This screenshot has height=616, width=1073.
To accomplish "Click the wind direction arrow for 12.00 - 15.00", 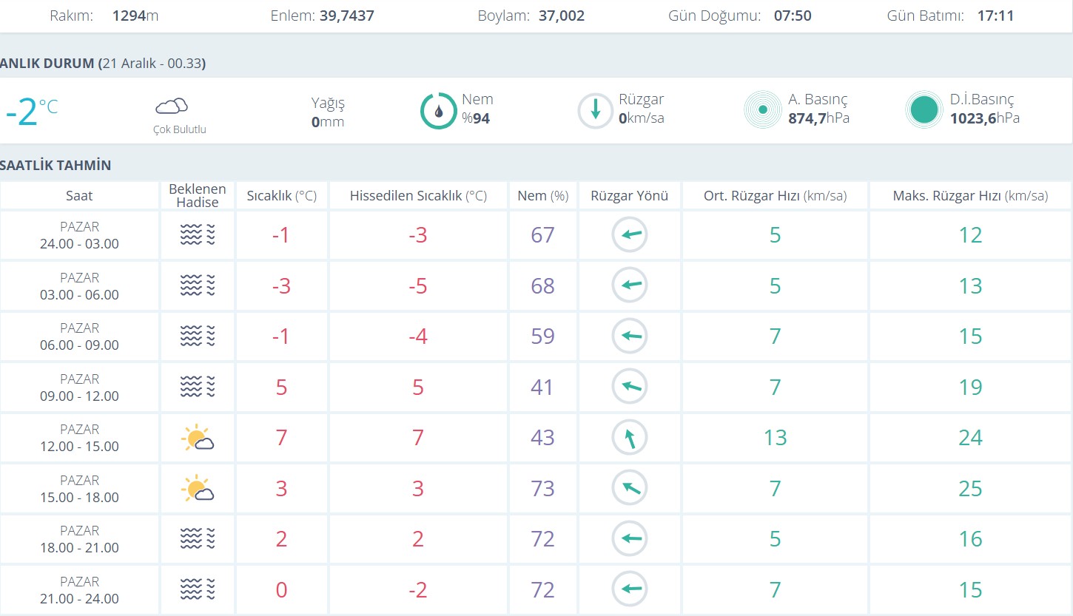I will (x=630, y=438).
